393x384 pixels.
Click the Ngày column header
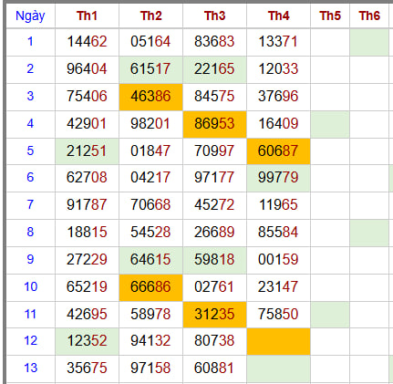coord(30,16)
